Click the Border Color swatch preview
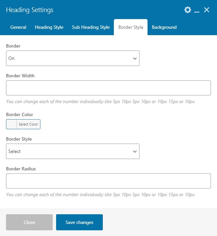Image resolution: width=217 pixels, height=236 pixels. pyautogui.click(x=12, y=124)
